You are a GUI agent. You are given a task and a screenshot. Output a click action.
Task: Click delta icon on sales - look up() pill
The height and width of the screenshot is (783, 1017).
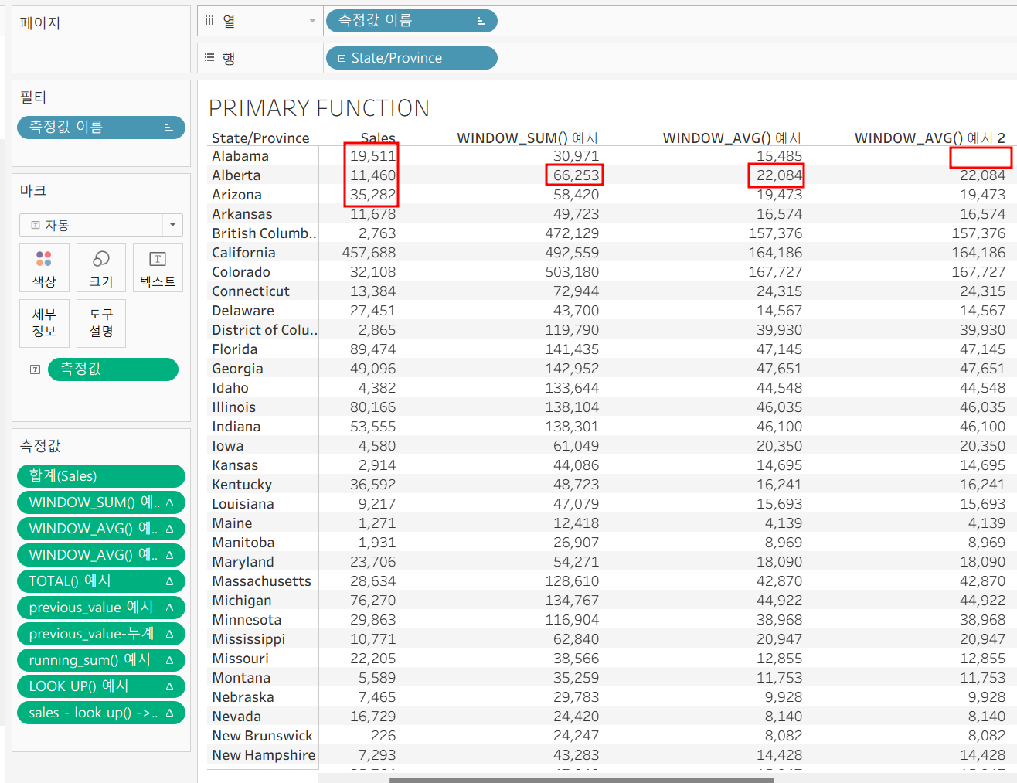(169, 713)
